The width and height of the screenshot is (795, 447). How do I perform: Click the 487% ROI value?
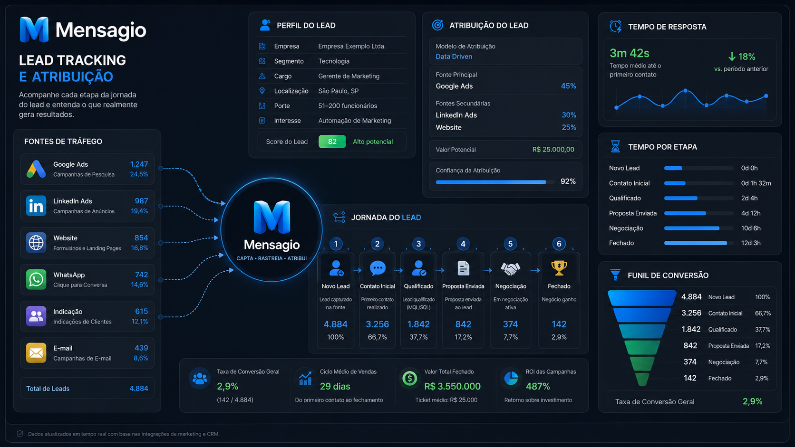tap(538, 386)
